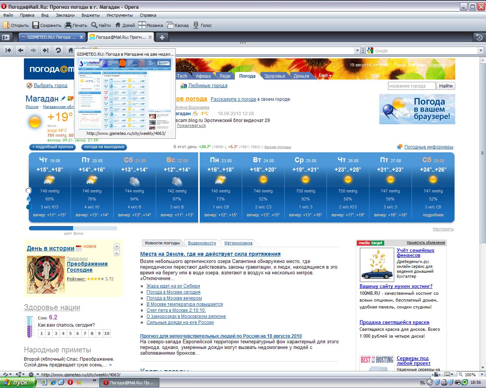Toggle the Opera side panel button
This screenshot has width=486, height=388.
[5, 37]
